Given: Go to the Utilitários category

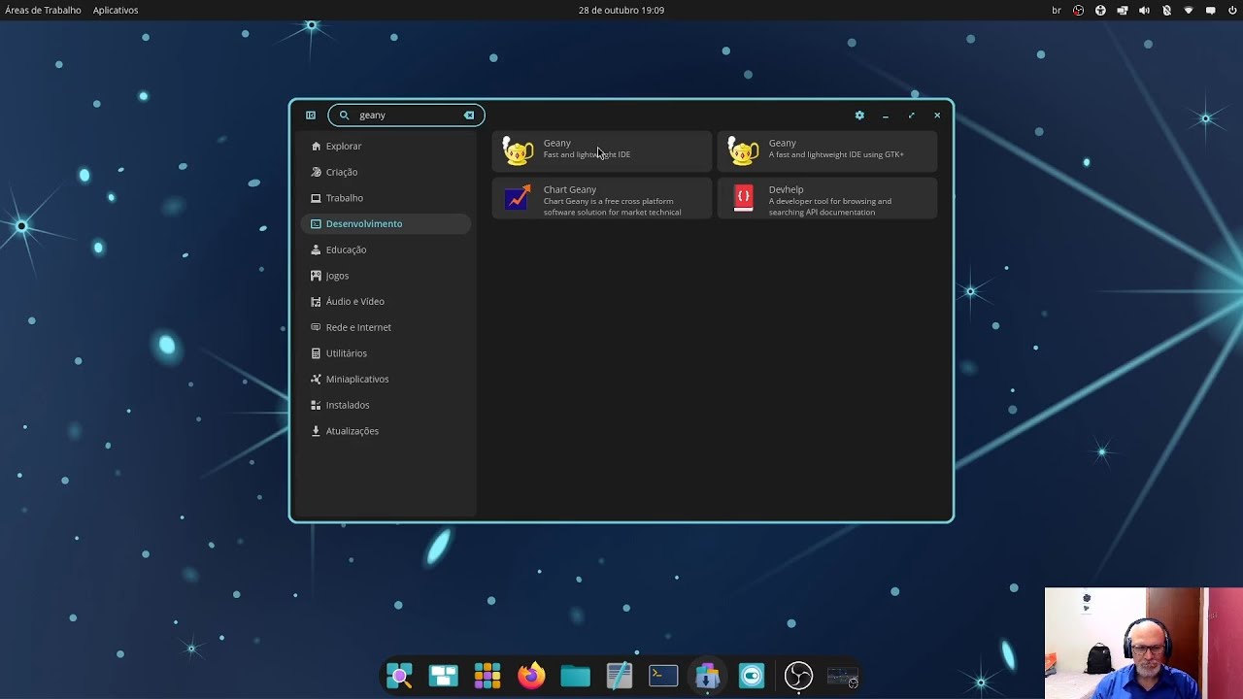Looking at the screenshot, I should (x=386, y=353).
